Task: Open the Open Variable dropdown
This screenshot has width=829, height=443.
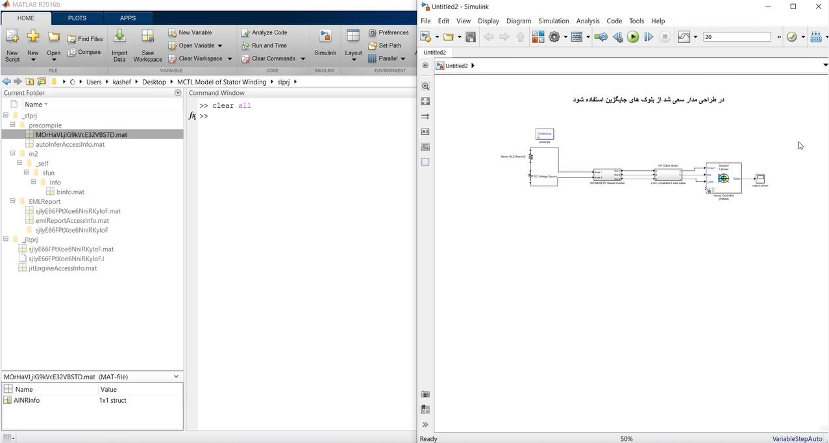Action: [195, 45]
